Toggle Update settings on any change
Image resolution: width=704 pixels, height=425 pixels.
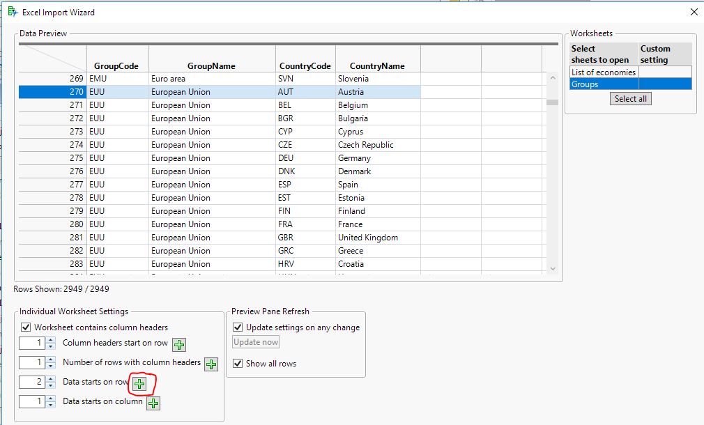[x=238, y=327]
